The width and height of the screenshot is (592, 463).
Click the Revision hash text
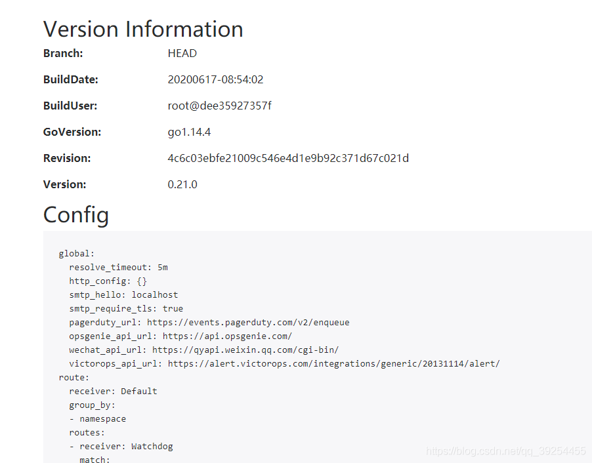pos(288,158)
